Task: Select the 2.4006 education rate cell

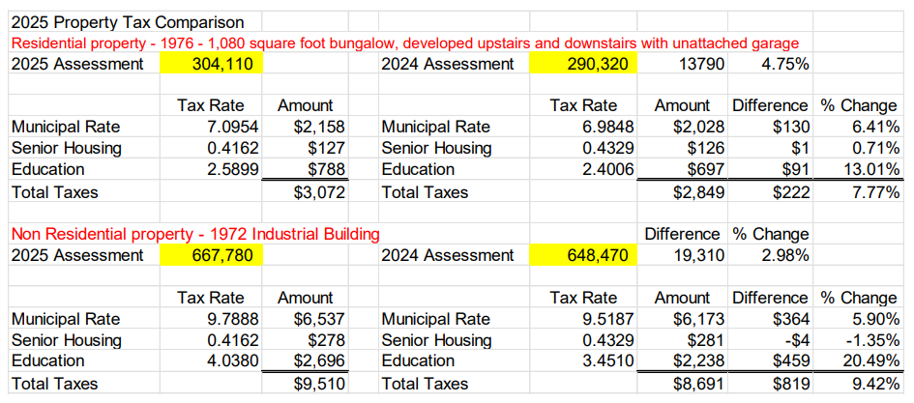Action: pyautogui.click(x=606, y=169)
